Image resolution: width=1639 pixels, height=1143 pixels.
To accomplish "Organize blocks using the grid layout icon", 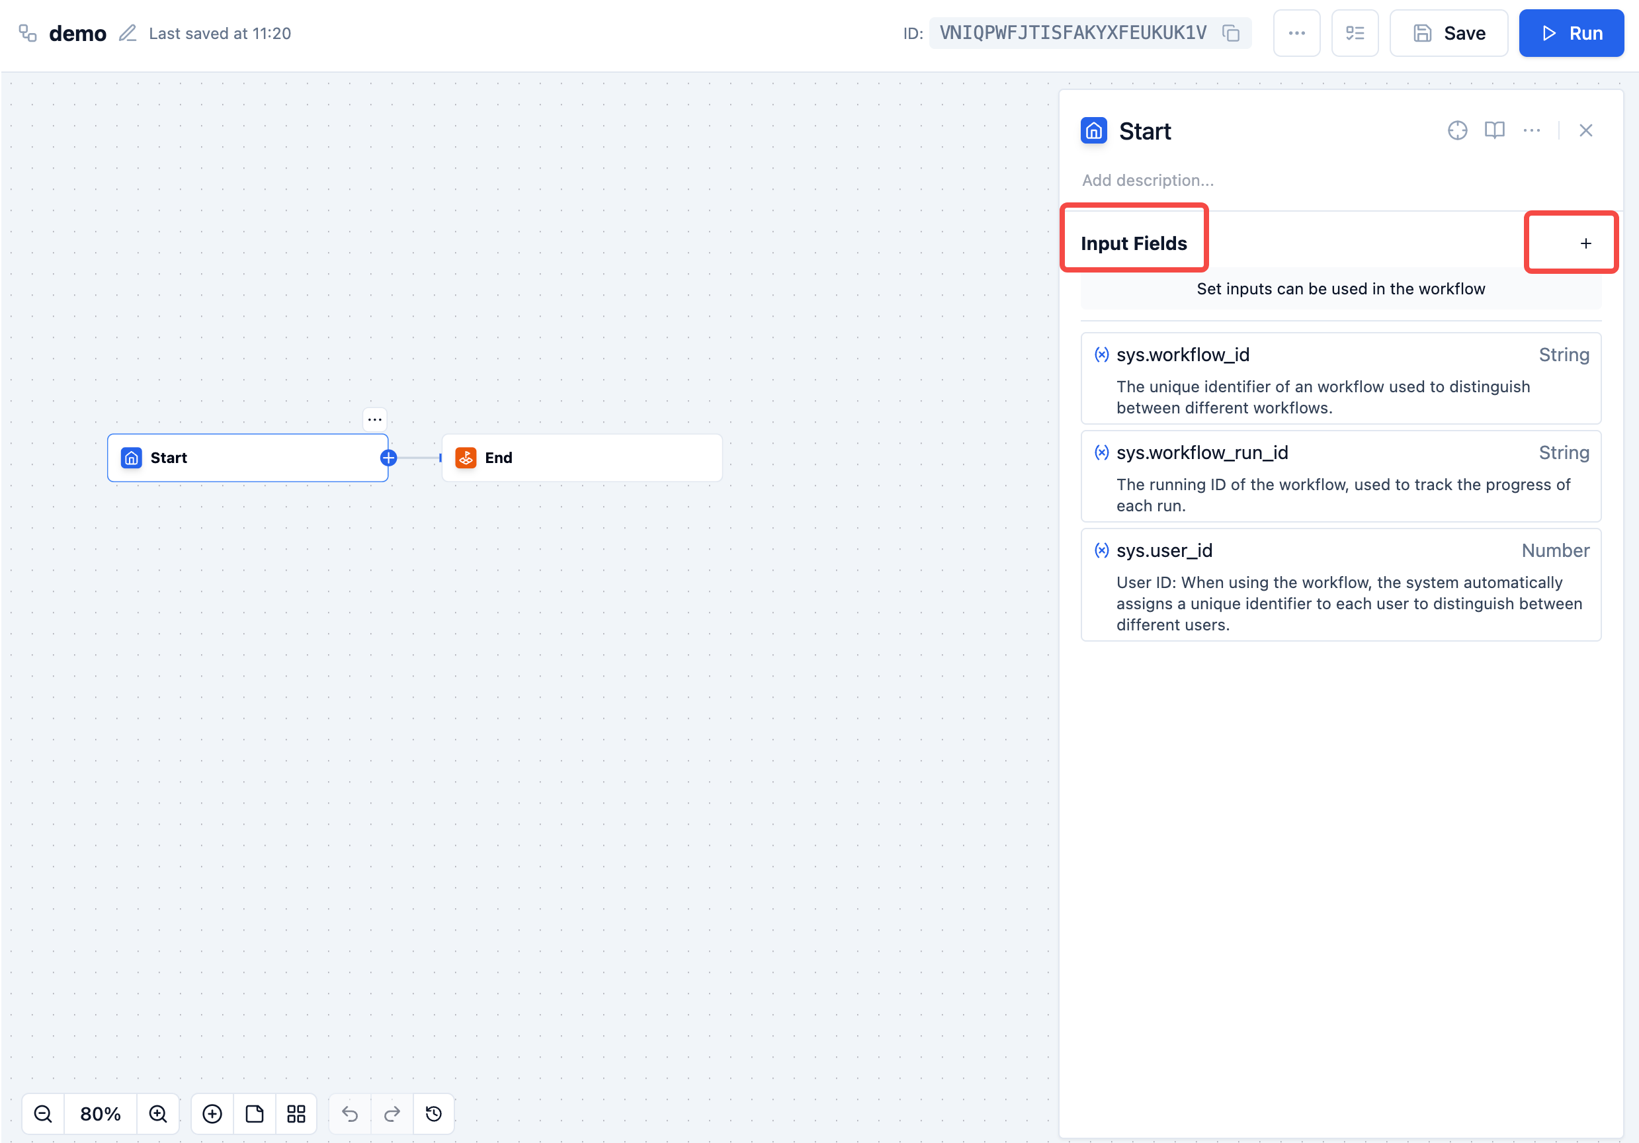I will [296, 1114].
